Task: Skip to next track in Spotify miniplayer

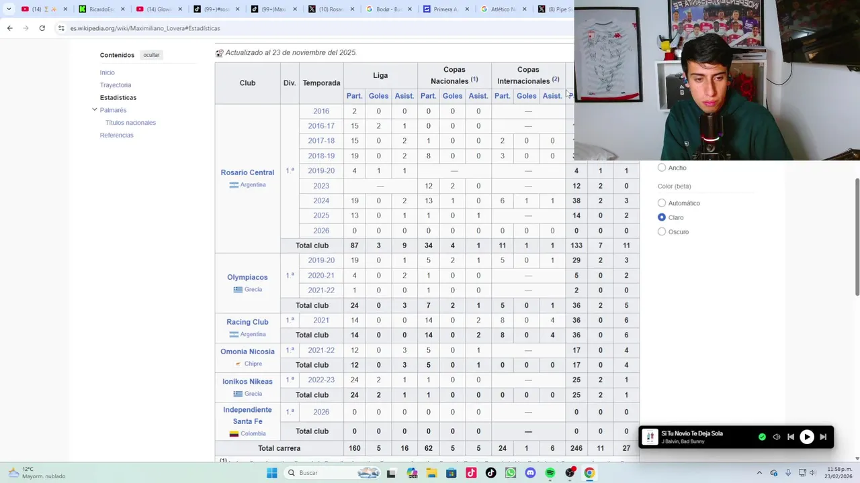Action: coord(823,437)
